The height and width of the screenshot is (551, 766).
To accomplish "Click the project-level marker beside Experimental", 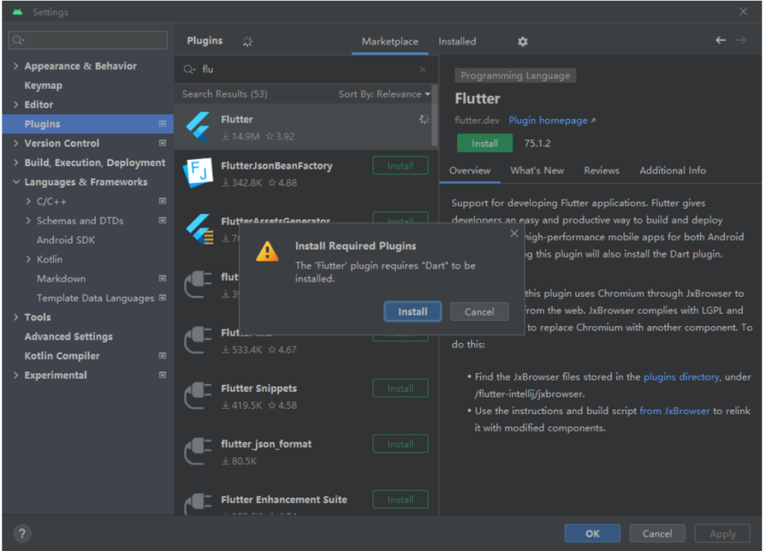I will 162,375.
